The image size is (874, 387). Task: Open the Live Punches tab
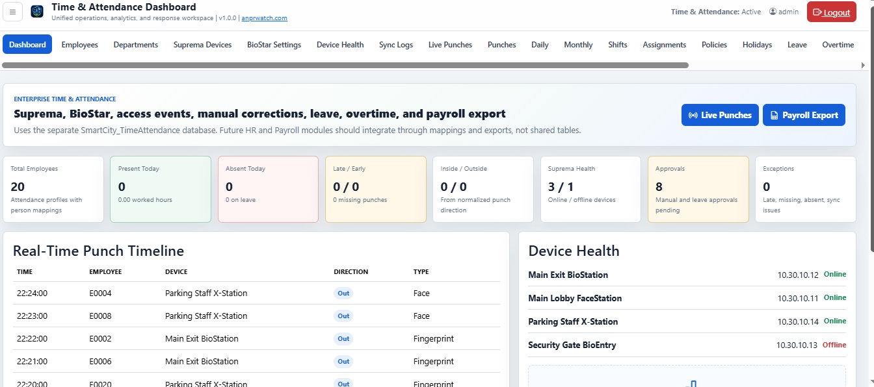tap(451, 45)
